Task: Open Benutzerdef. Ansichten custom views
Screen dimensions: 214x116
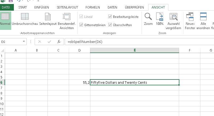Action: tap(66, 20)
